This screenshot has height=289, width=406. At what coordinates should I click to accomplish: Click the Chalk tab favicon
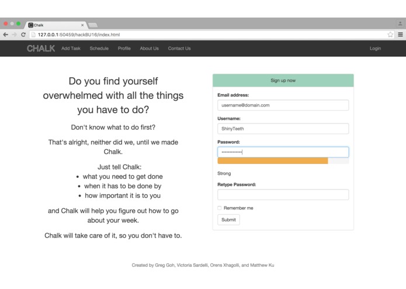(x=30, y=25)
